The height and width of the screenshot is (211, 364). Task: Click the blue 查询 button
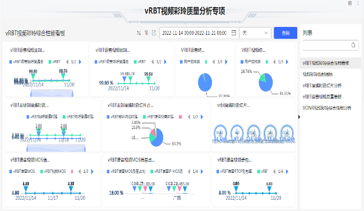tap(285, 33)
